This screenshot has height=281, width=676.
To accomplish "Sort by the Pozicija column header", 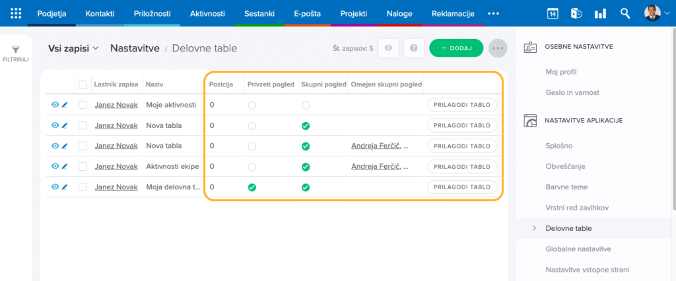I will coord(221,84).
